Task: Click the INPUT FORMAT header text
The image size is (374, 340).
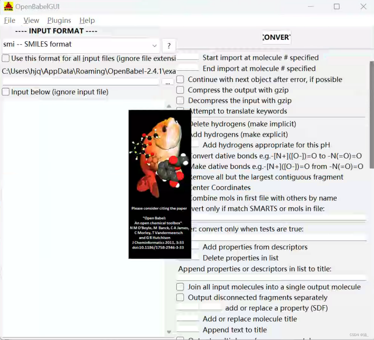Action: [56, 31]
